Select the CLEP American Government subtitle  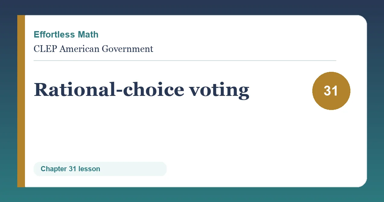[93, 49]
